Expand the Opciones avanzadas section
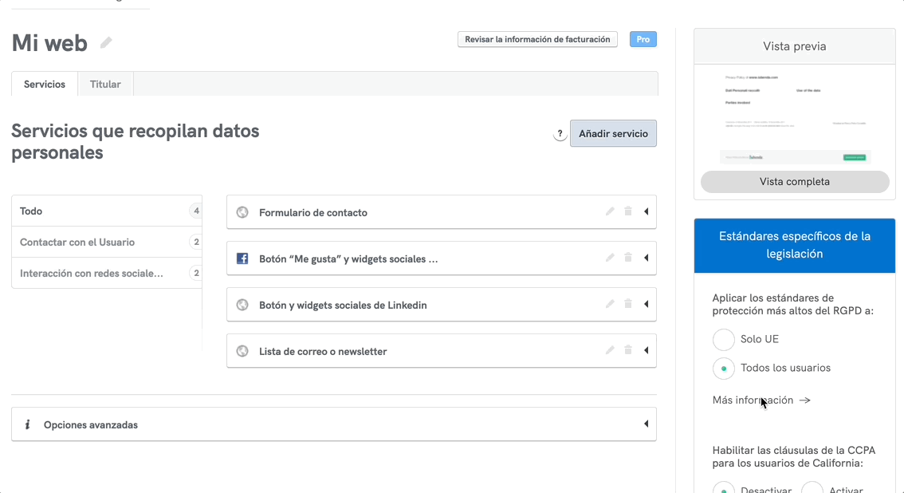 tap(646, 424)
